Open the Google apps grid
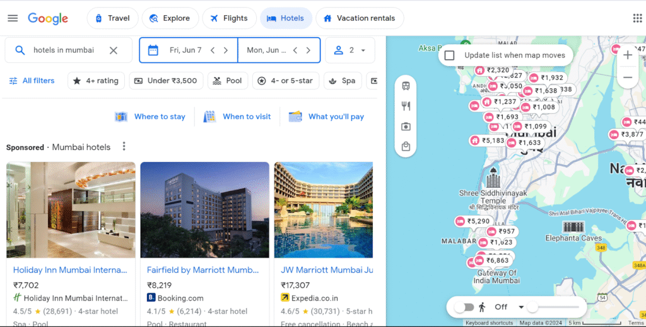 [637, 18]
